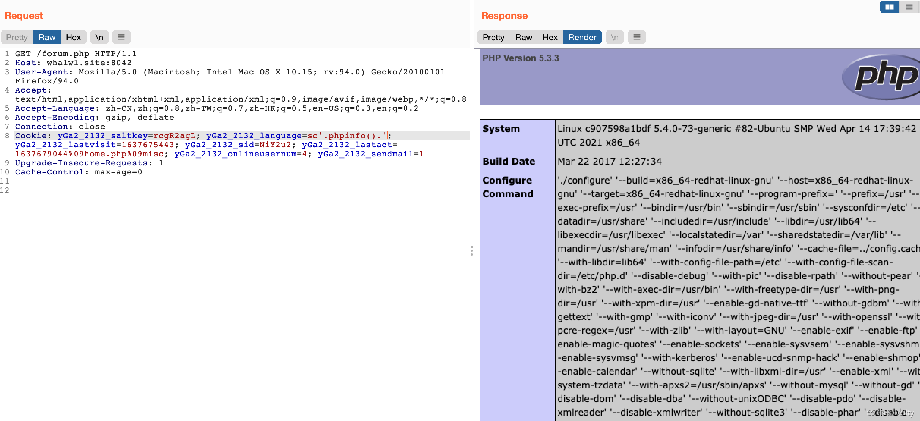The width and height of the screenshot is (920, 421).
Task: Toggle the \n newline display in Request
Action: coord(99,37)
